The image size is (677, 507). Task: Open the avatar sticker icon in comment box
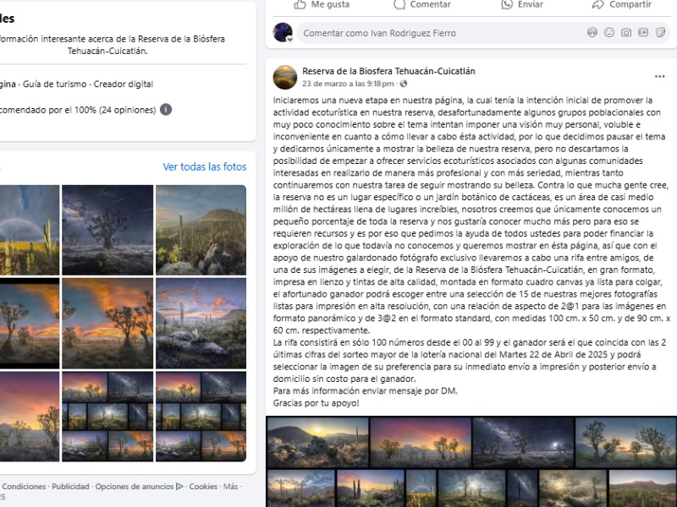click(x=592, y=32)
